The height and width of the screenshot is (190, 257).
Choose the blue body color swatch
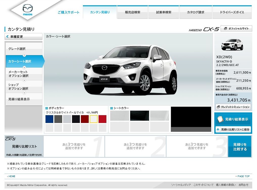(x=49, y=119)
